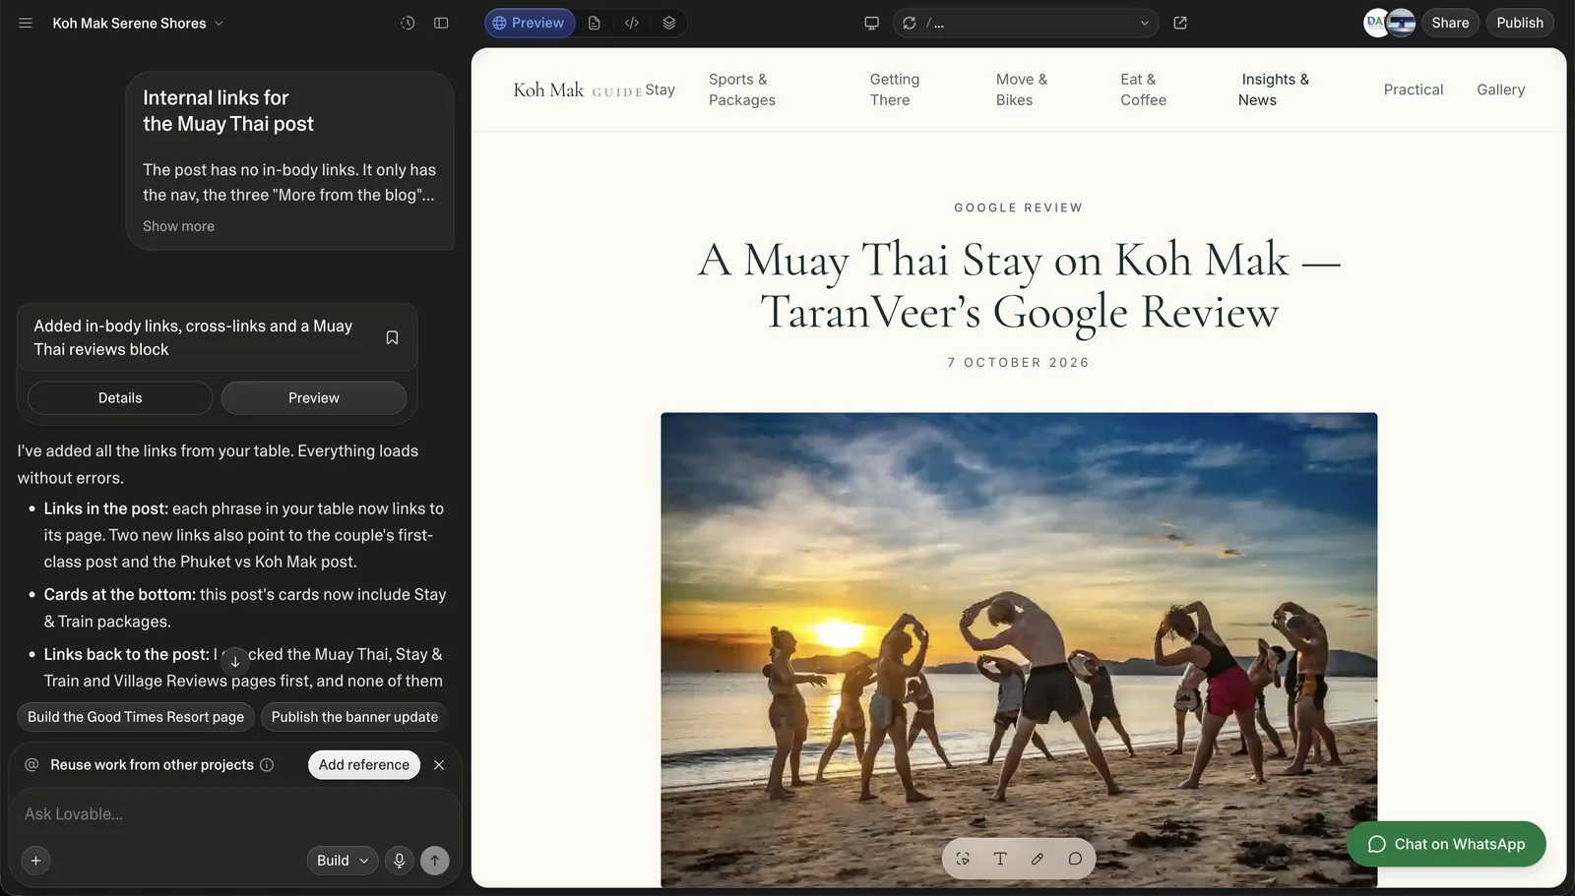
Task: Choose the text edit tool in the preview toolbar
Action: (x=1000, y=859)
